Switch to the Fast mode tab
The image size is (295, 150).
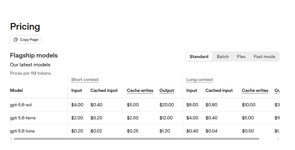264,56
